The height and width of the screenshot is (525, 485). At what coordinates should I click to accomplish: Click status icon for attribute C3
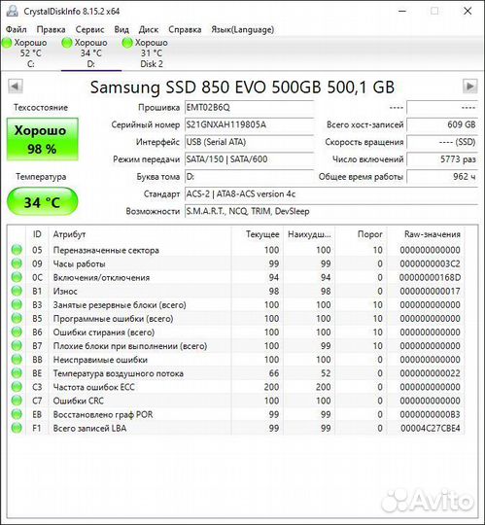[x=17, y=387]
